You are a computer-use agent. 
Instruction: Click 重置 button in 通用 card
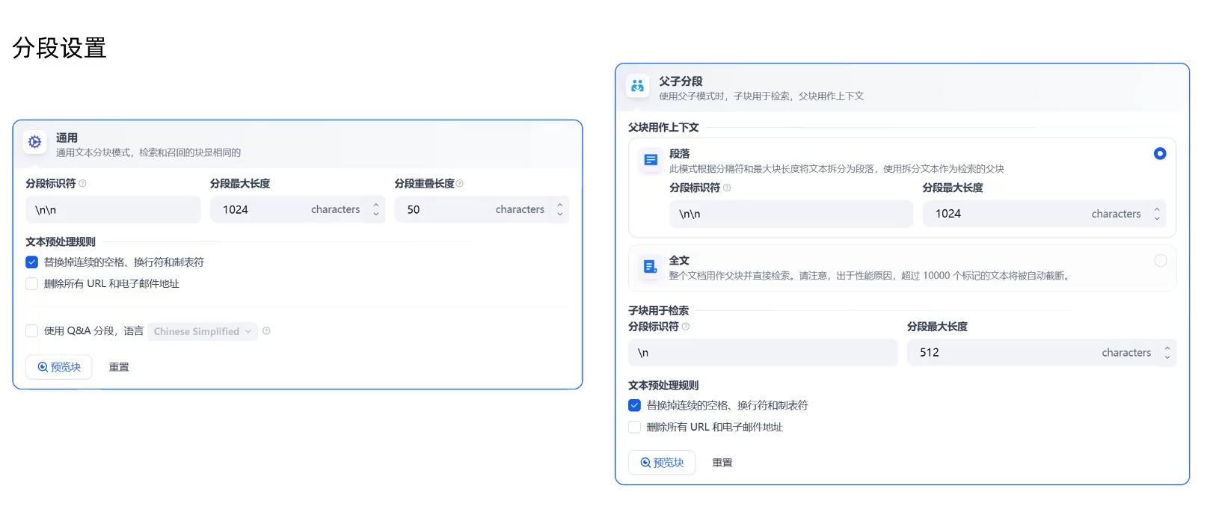119,367
